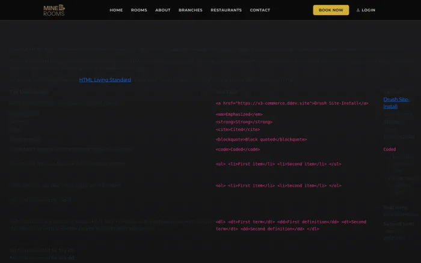The width and height of the screenshot is (421, 263).
Task: Click the <strong>Strong</strong> code text
Action: (x=244, y=122)
